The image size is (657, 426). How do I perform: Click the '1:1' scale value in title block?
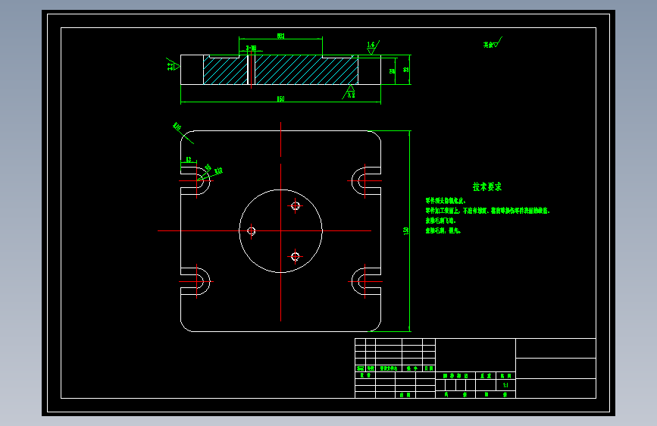[x=505, y=385]
